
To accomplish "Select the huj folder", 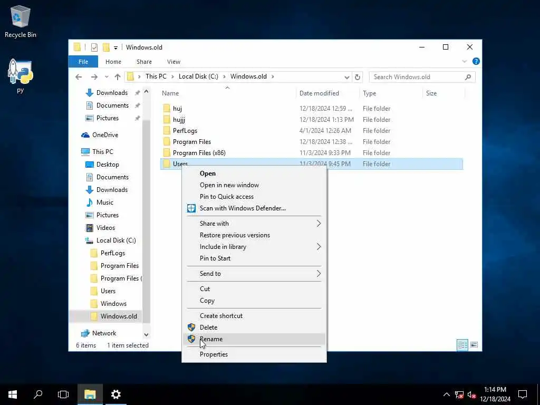I will coord(312,109).
